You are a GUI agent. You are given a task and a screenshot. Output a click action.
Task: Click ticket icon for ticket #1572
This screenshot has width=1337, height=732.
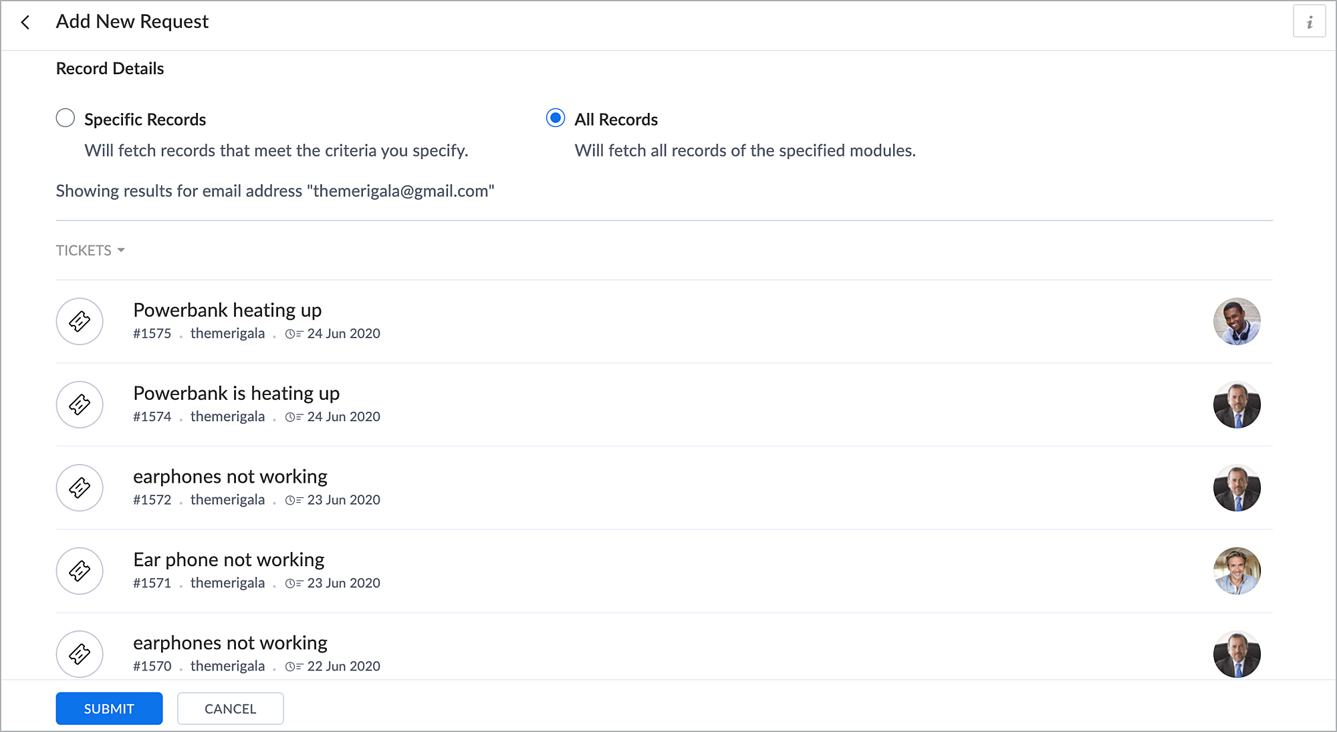point(80,488)
